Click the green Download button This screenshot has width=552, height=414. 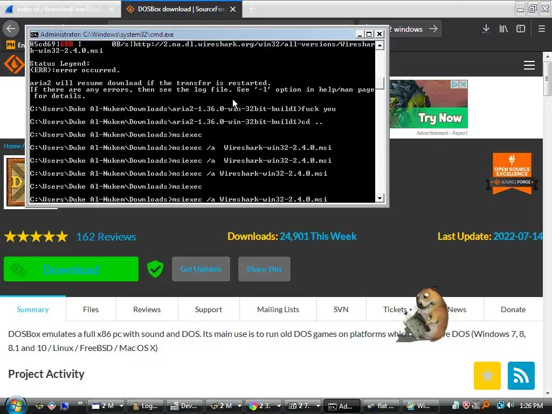[71, 269]
